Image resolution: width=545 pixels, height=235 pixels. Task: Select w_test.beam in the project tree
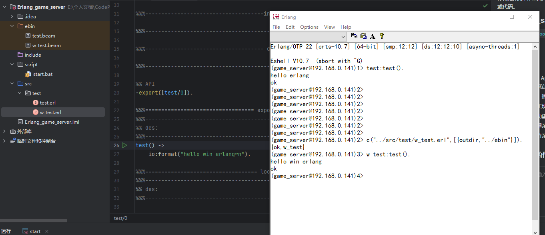click(46, 45)
